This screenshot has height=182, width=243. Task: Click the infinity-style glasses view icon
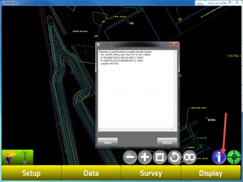(x=189, y=157)
